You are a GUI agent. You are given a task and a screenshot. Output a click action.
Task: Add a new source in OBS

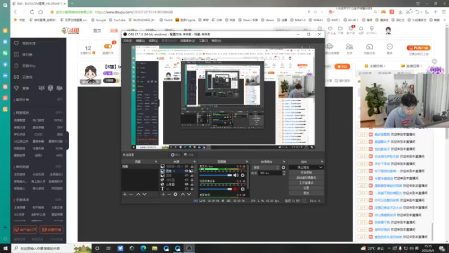pyautogui.click(x=163, y=194)
